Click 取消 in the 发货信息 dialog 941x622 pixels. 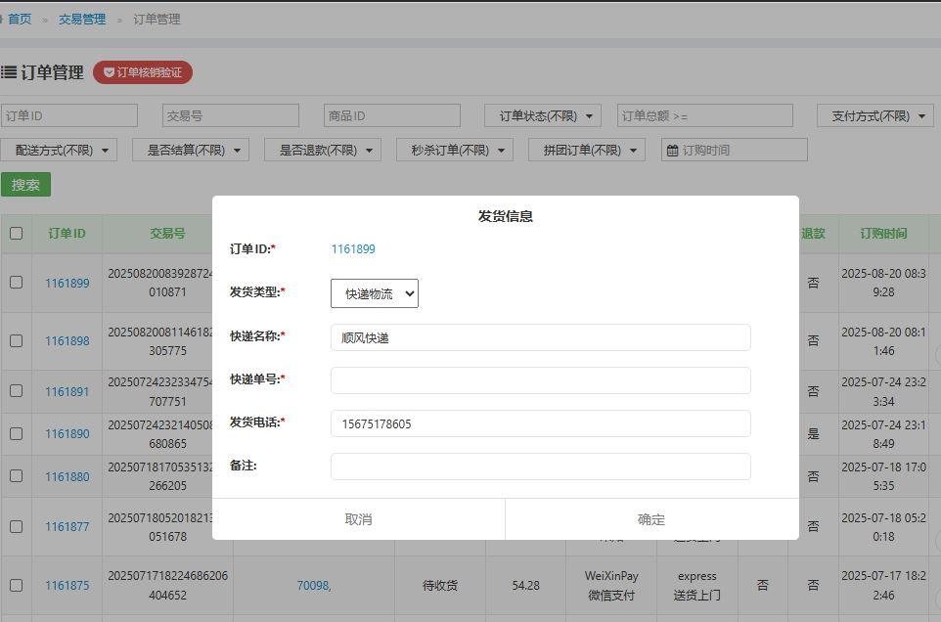point(358,519)
